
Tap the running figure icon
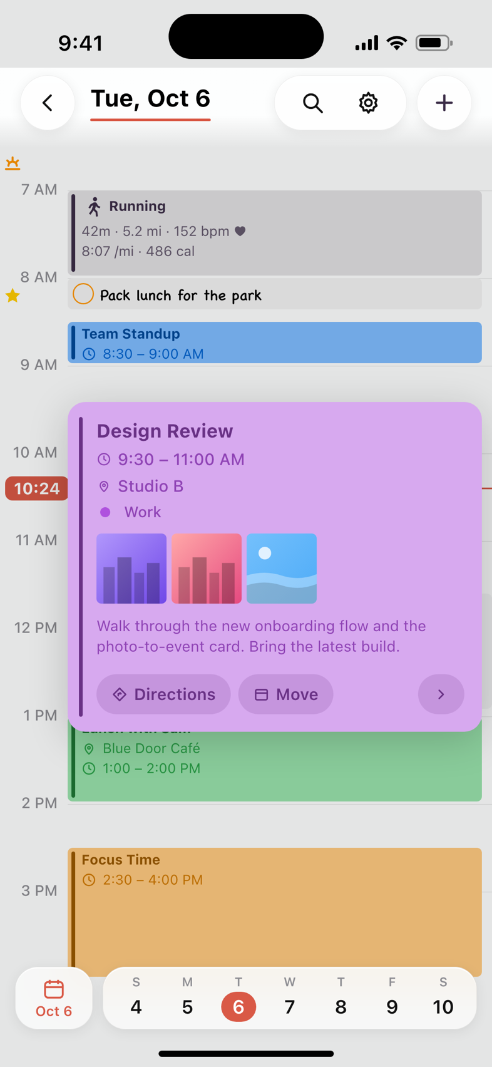(95, 206)
